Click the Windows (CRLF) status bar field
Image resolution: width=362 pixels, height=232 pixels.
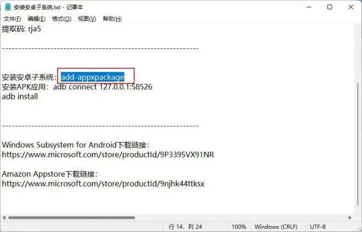click(276, 227)
